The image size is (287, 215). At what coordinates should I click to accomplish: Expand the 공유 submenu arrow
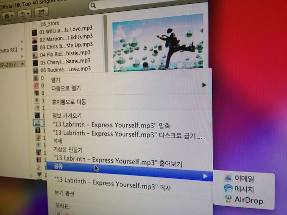click(x=205, y=176)
